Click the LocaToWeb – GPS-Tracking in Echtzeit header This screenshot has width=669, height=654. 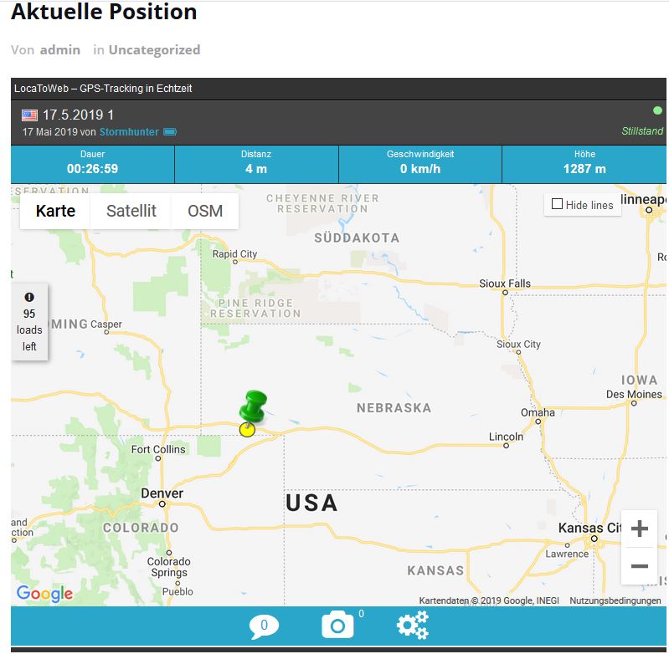click(x=103, y=88)
